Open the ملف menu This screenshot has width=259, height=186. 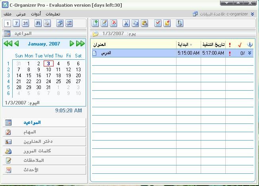8,14
